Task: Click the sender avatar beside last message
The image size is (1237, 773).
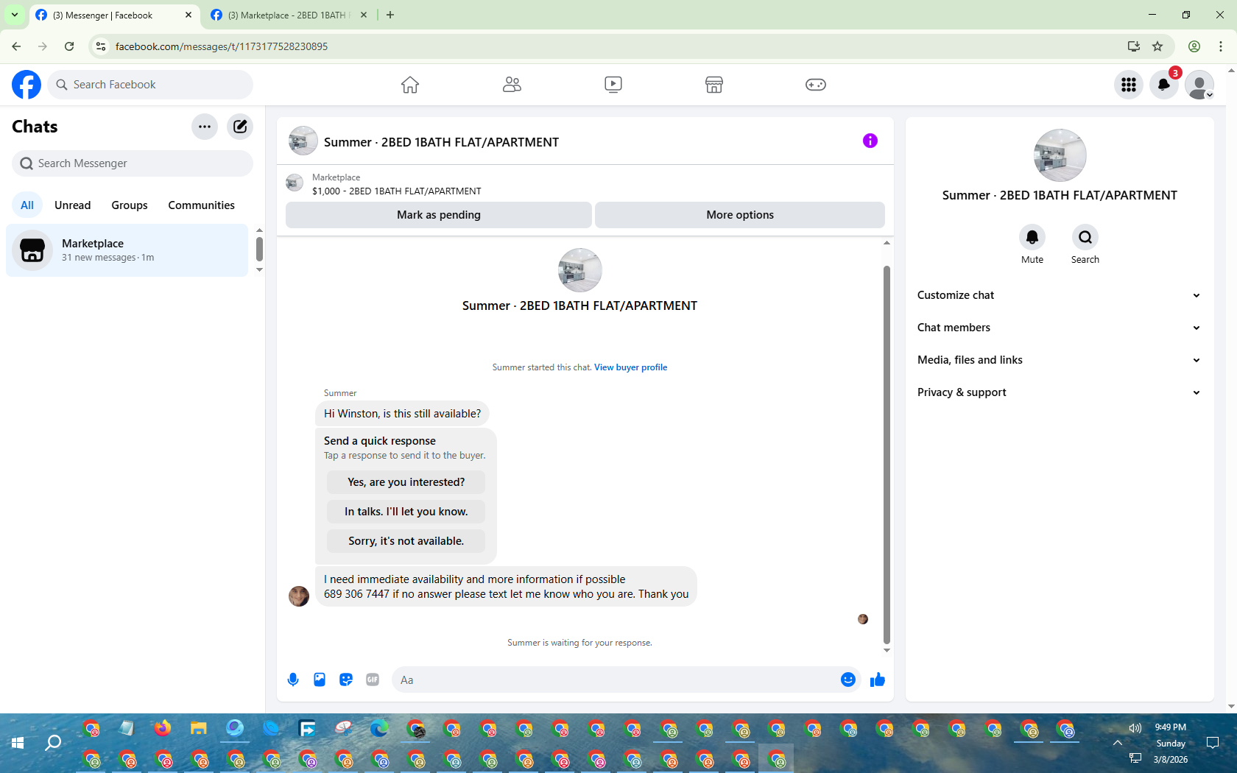Action: pos(299,596)
